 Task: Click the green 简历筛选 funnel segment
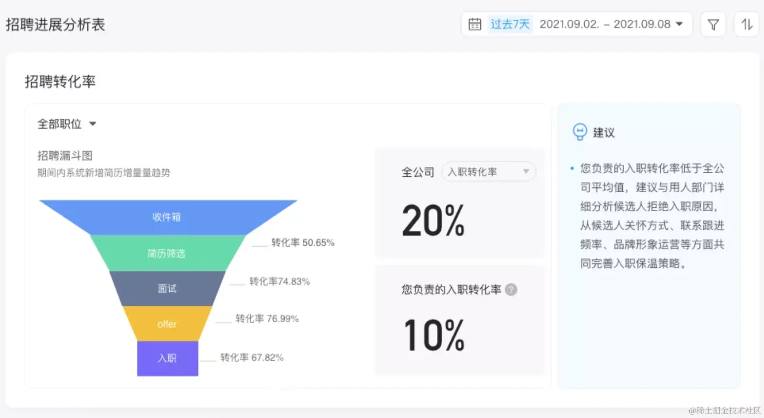(x=167, y=253)
